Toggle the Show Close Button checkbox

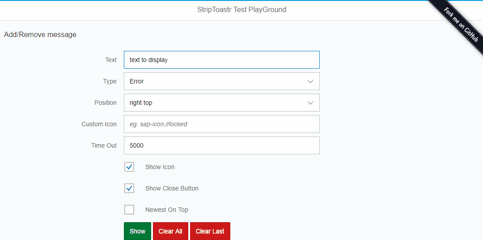tap(129, 188)
